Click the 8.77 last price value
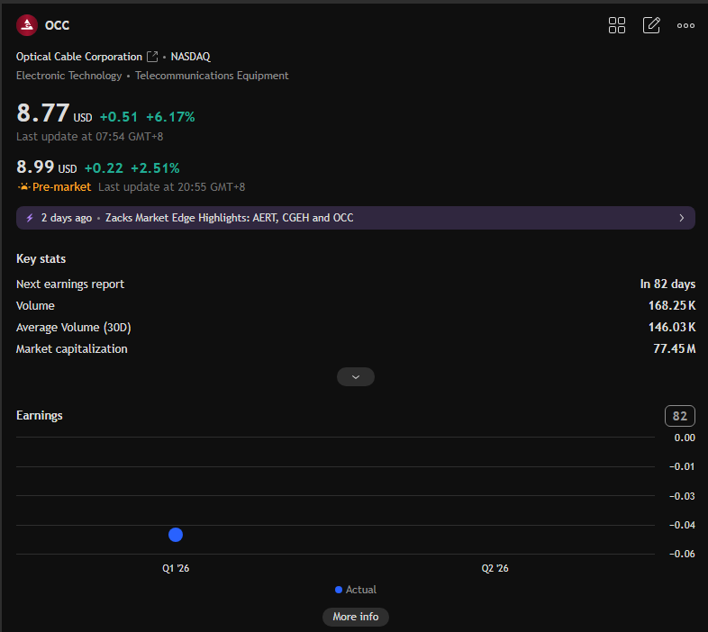Image resolution: width=708 pixels, height=632 pixels. click(x=43, y=113)
